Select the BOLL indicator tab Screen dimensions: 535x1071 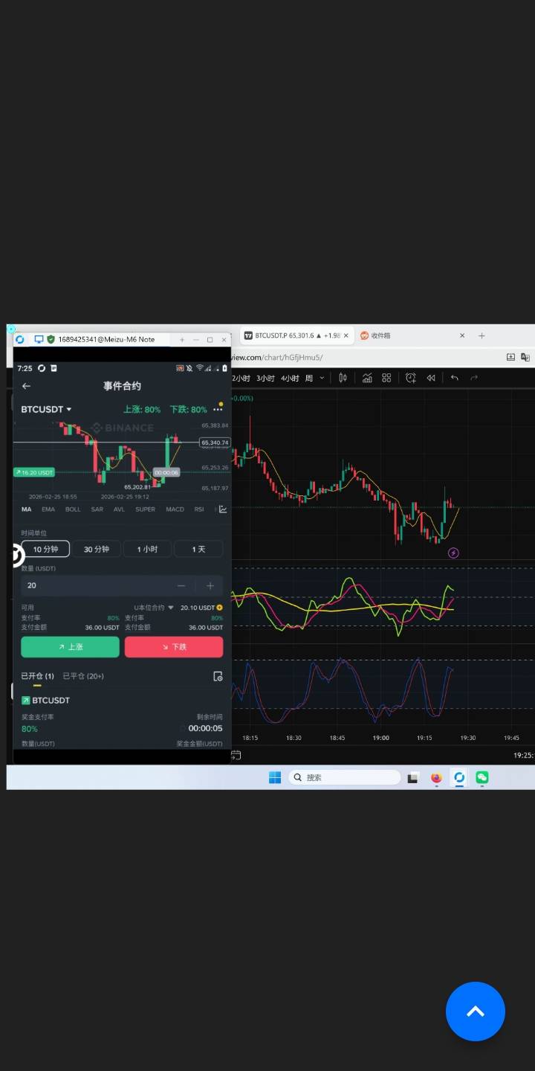point(73,509)
